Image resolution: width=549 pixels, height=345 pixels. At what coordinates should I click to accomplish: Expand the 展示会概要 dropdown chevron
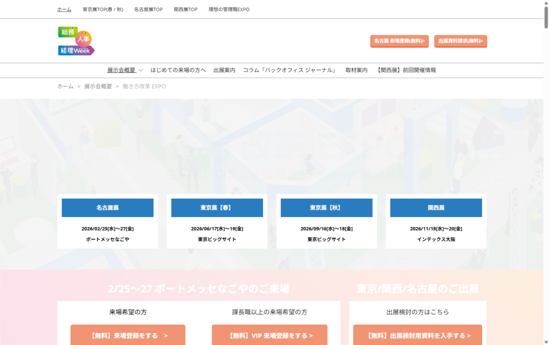tap(140, 70)
